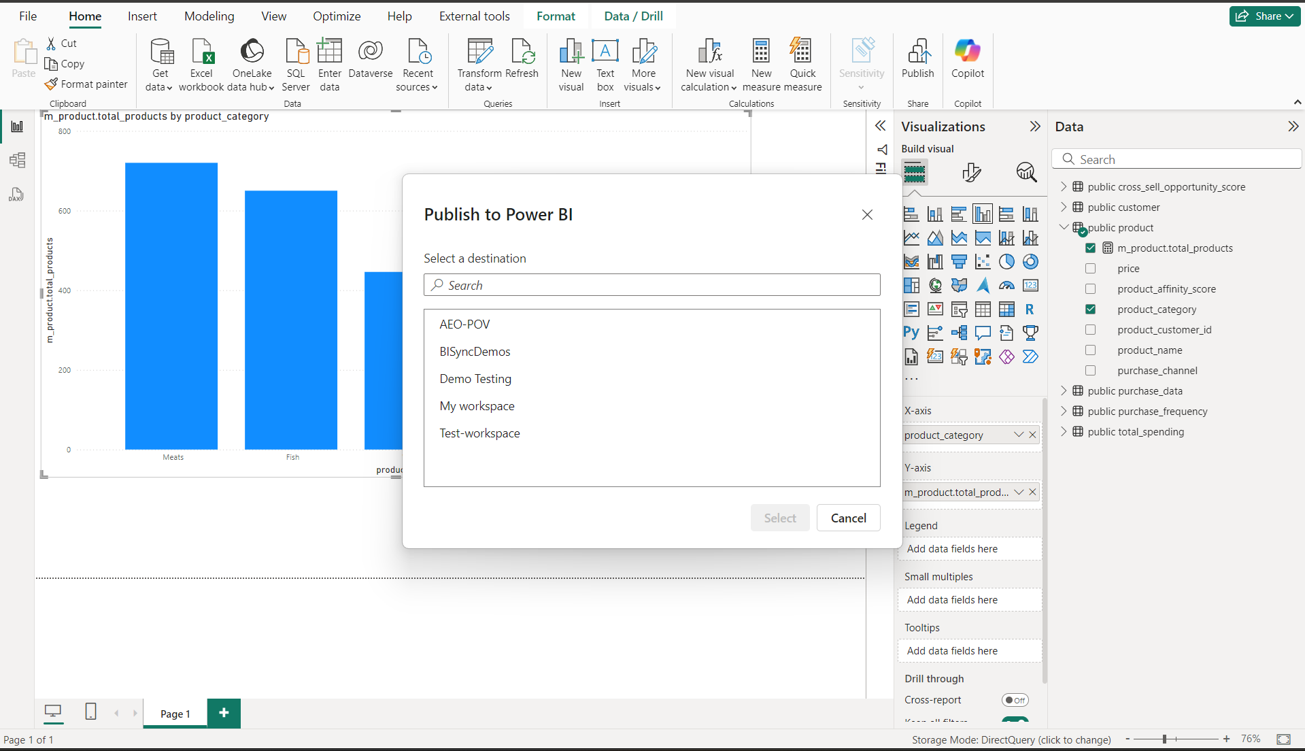This screenshot has height=751, width=1305.
Task: Select the R script visual
Action: coord(1030,310)
